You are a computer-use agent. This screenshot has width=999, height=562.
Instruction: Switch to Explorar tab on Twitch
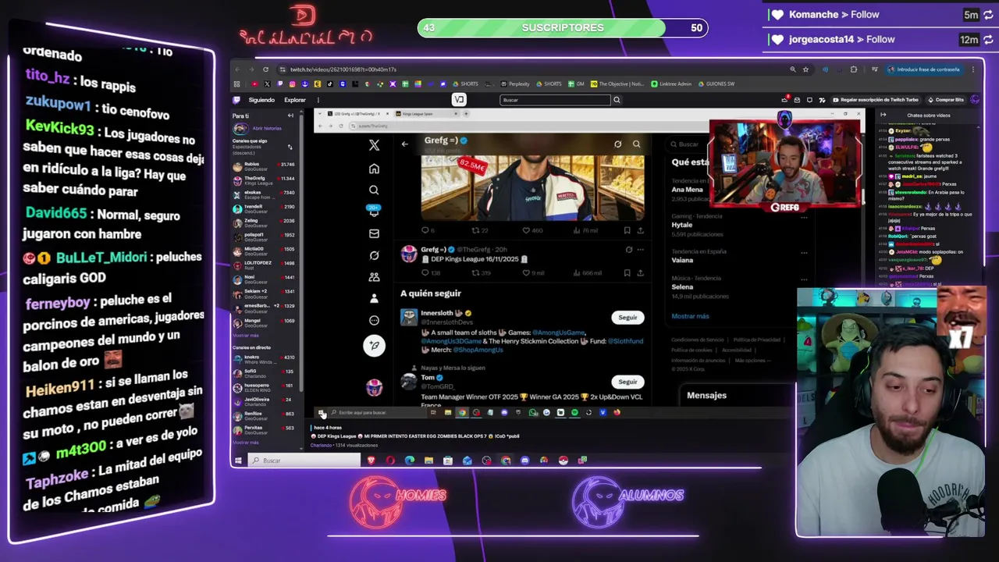point(295,100)
